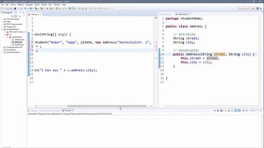Click Minimize icon of Package Explorer view
This screenshot has width=264, height=148.
click(x=20, y=13)
